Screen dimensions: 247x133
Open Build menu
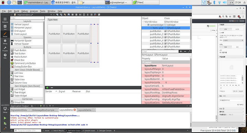[16, 11]
